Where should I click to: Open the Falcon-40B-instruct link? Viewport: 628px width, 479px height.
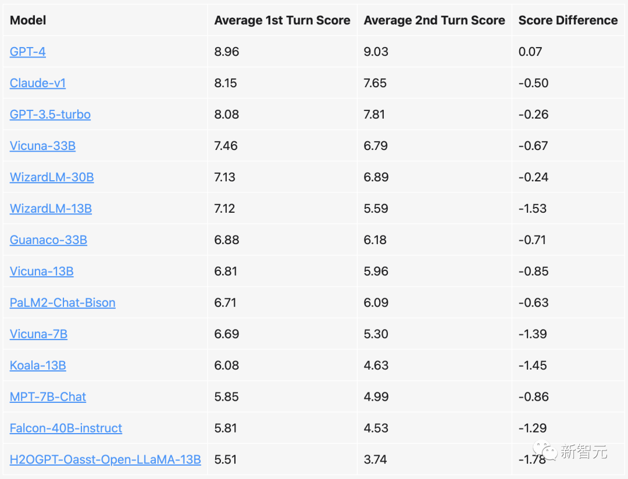[66, 428]
